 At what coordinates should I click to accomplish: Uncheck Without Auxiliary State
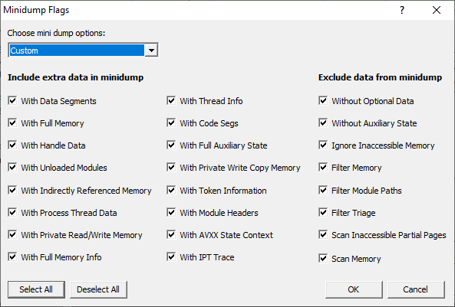coord(323,122)
